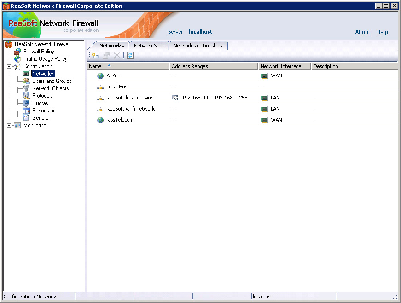
Task: Select the ReaSoft wi-fi network name
Action: click(130, 109)
